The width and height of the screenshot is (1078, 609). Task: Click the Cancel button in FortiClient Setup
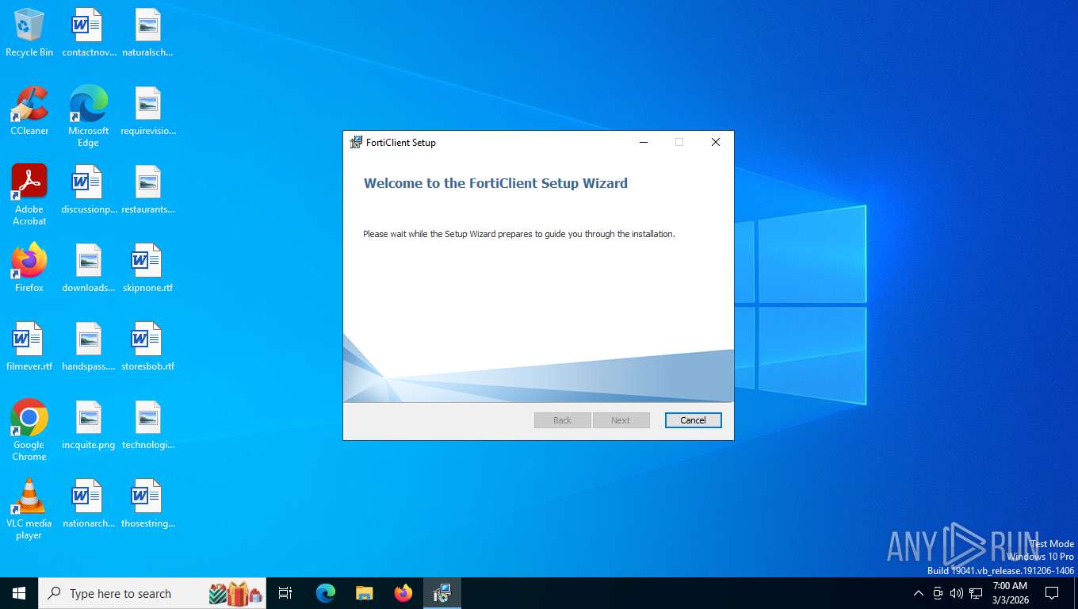[693, 420]
